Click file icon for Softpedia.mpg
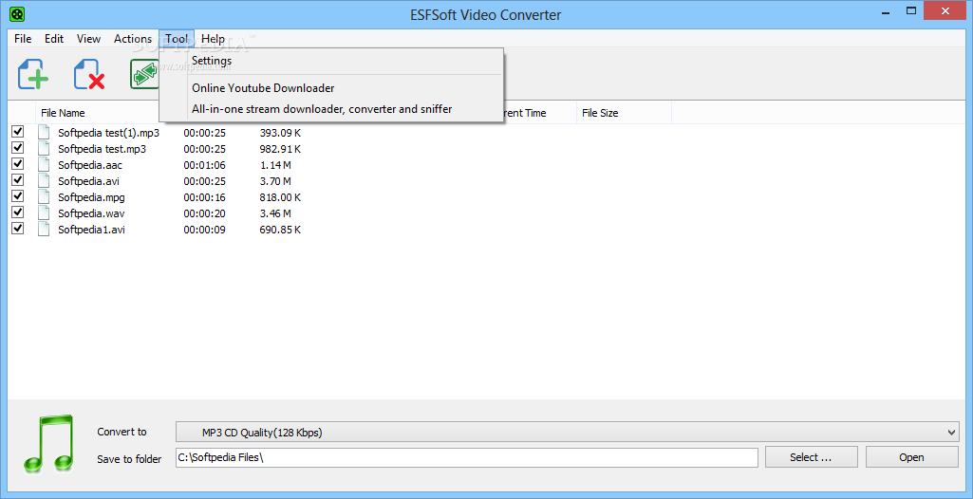 [x=44, y=196]
